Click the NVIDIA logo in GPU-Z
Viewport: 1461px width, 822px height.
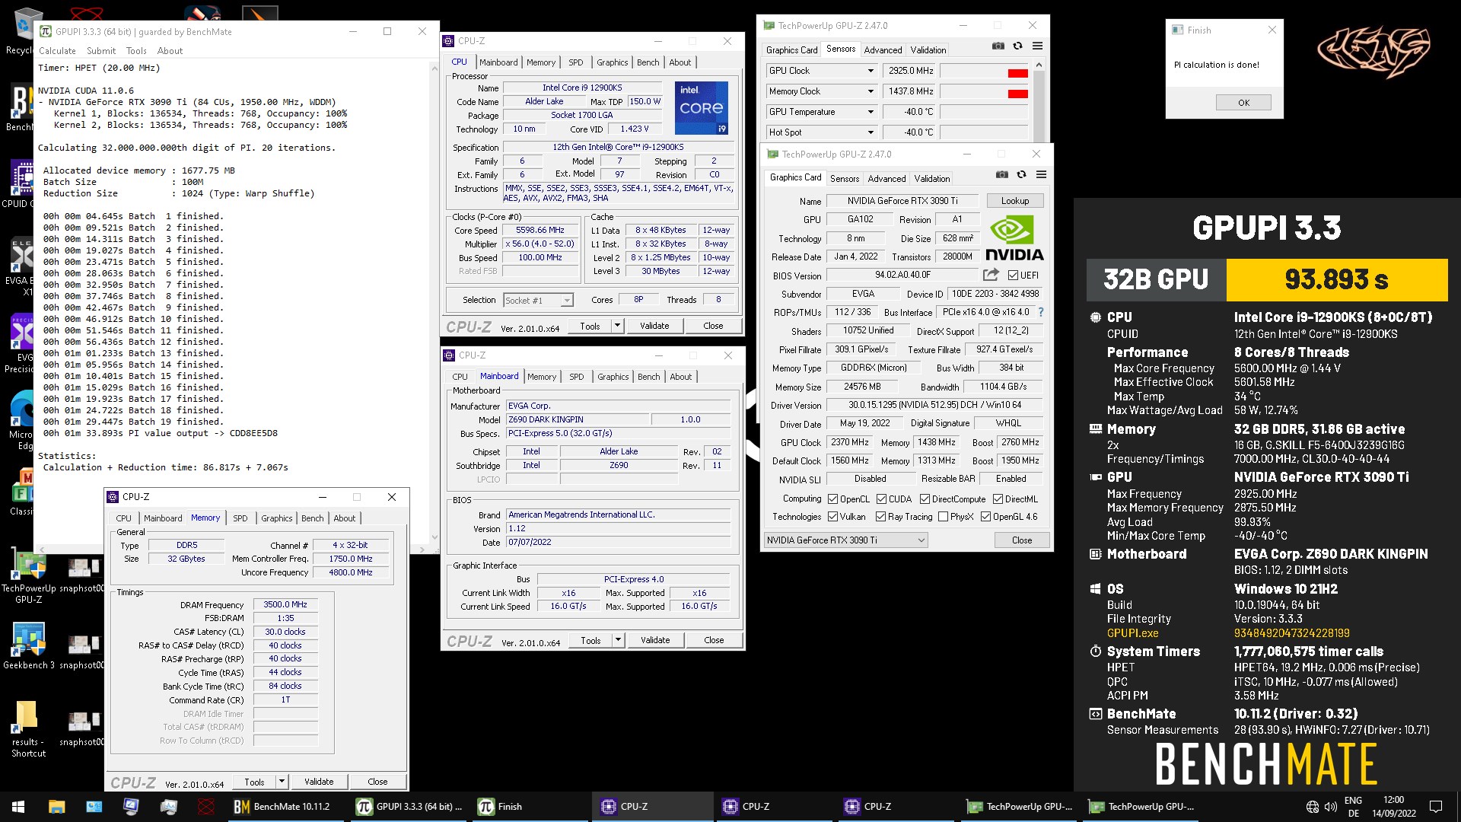click(x=1014, y=238)
